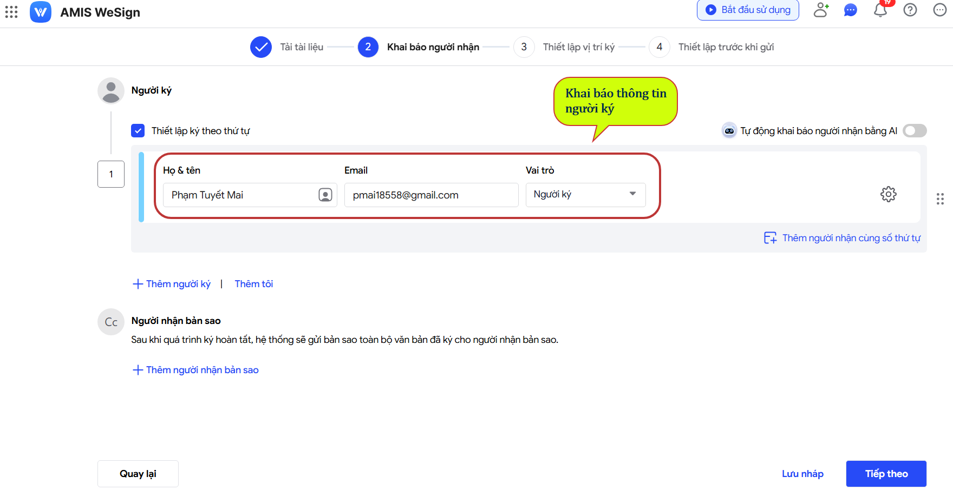Open the notifications bell
Image resolution: width=953 pixels, height=490 pixels.
point(880,10)
